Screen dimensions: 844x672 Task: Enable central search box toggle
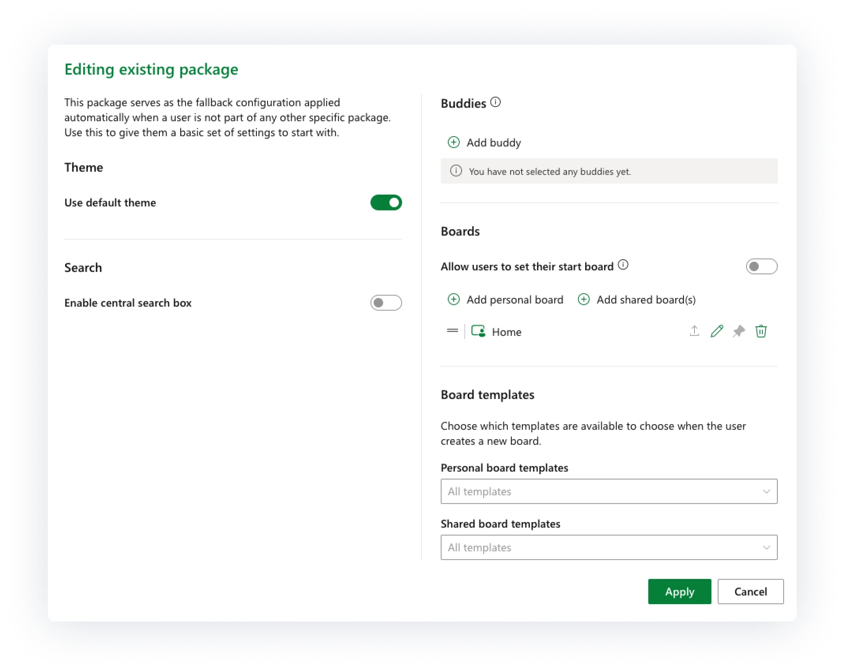pyautogui.click(x=386, y=303)
